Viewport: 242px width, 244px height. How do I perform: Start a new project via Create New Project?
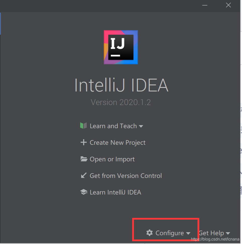coord(117,142)
